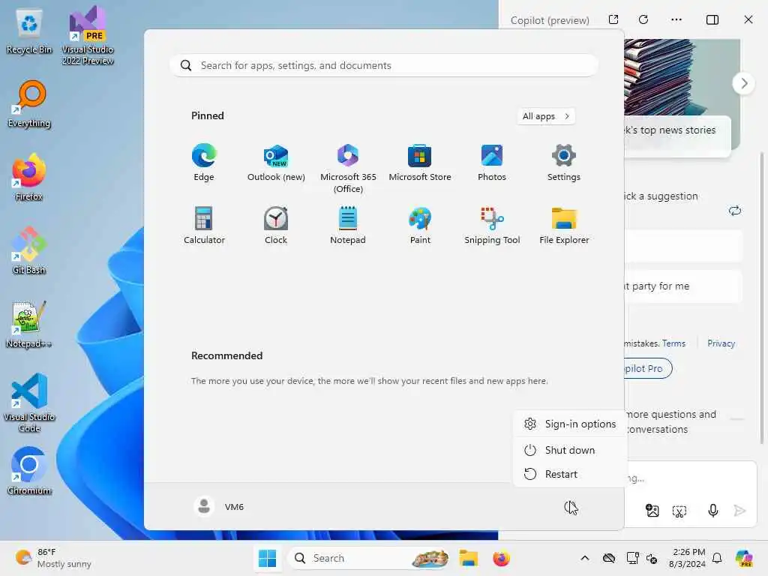Select Firefox desktop shortcut
Viewport: 768px width, 576px height.
[29, 177]
